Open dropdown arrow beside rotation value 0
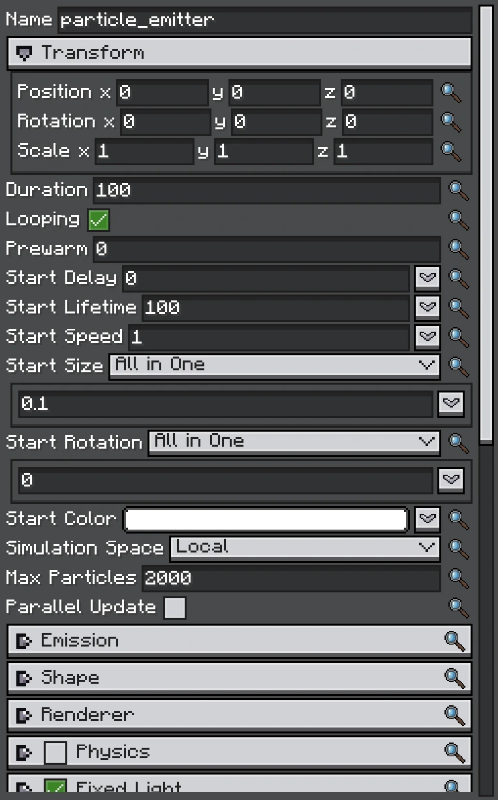 (451, 481)
